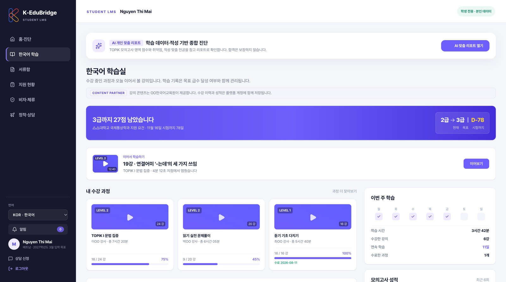Click the document icon beside 서류함
Image resolution: width=506 pixels, height=282 pixels.
click(x=12, y=69)
